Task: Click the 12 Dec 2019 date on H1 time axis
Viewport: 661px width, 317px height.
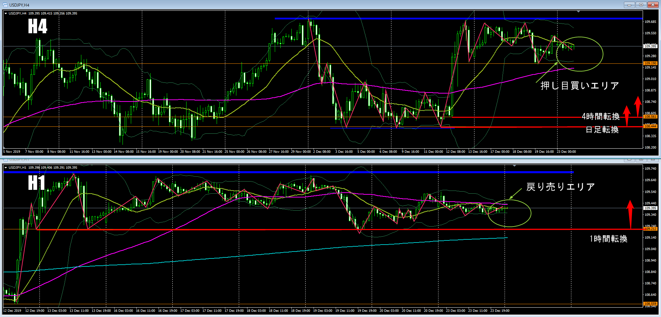Action: click(x=12, y=311)
